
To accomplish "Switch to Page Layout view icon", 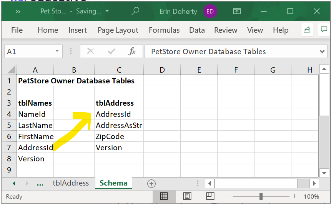I will click(x=187, y=196).
